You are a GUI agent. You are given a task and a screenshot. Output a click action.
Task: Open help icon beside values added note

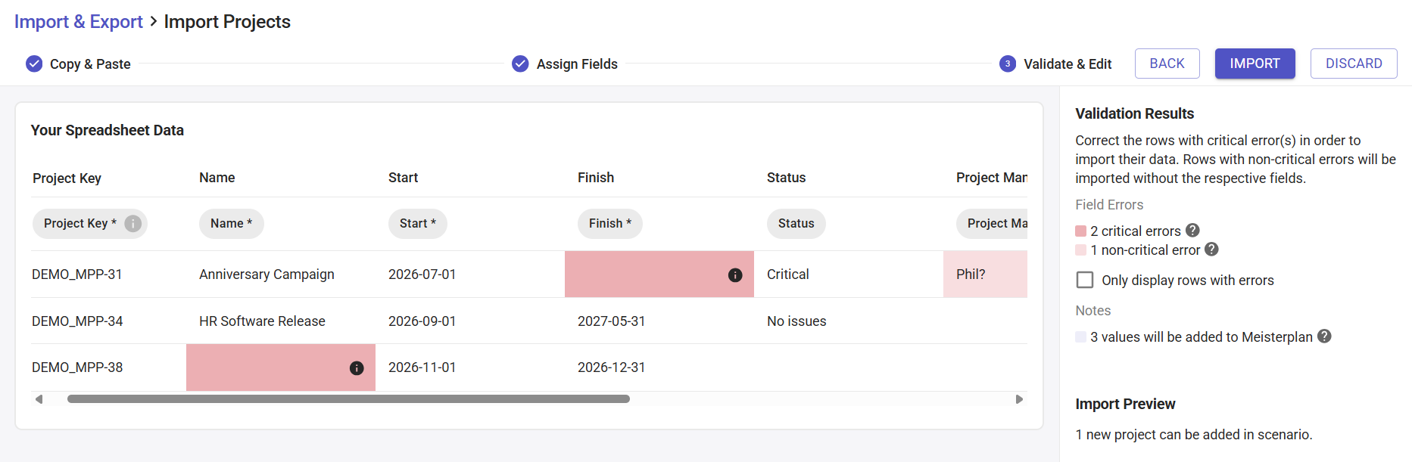[1324, 336]
